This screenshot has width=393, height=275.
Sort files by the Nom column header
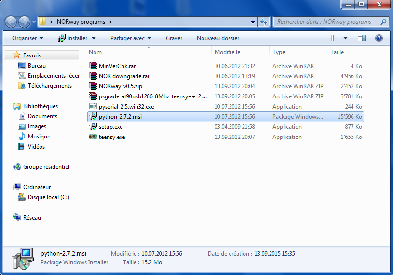149,52
